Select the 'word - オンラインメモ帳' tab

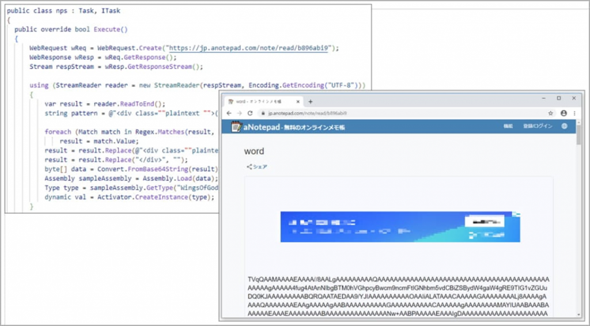point(259,101)
